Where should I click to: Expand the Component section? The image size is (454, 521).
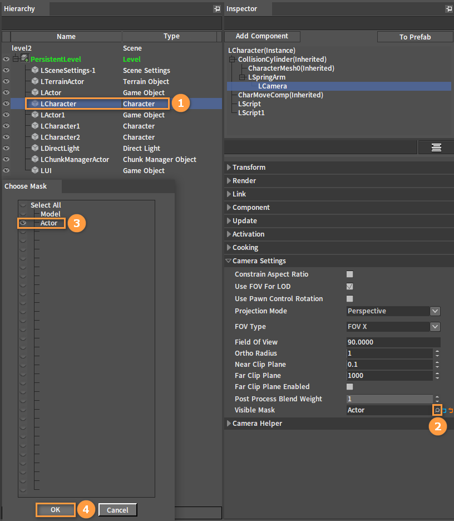tap(229, 207)
